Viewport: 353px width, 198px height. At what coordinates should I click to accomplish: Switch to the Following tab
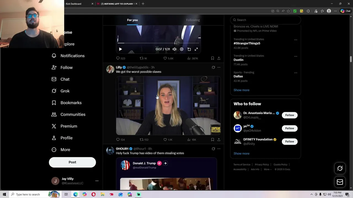pos(193,20)
